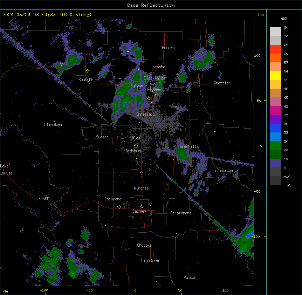Click the ThreeHills town label
Image resolution: width=302 pixels, height=295 pixels.
(x=188, y=146)
